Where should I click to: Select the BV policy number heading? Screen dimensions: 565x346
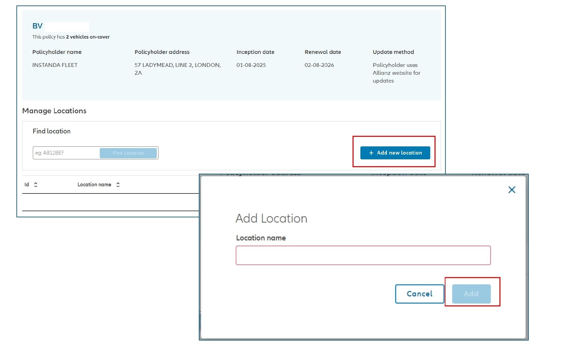(38, 26)
